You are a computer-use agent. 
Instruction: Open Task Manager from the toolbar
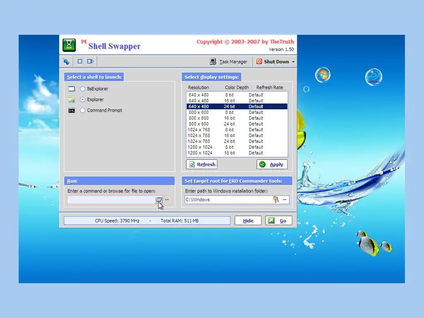(x=228, y=62)
